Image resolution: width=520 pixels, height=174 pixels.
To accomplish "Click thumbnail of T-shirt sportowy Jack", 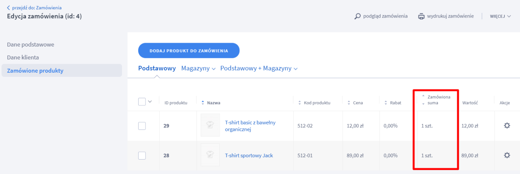I will pos(210,155).
